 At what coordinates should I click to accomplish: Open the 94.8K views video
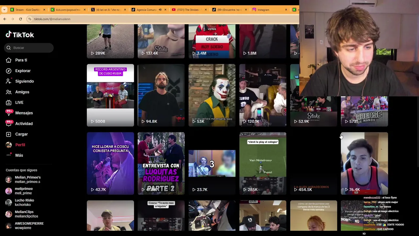[x=161, y=95]
